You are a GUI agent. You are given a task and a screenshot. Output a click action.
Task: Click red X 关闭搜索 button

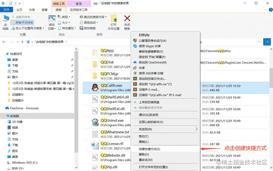click(x=127, y=23)
